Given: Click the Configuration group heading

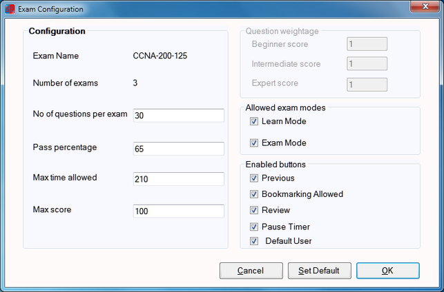Looking at the screenshot, I should click(57, 31).
